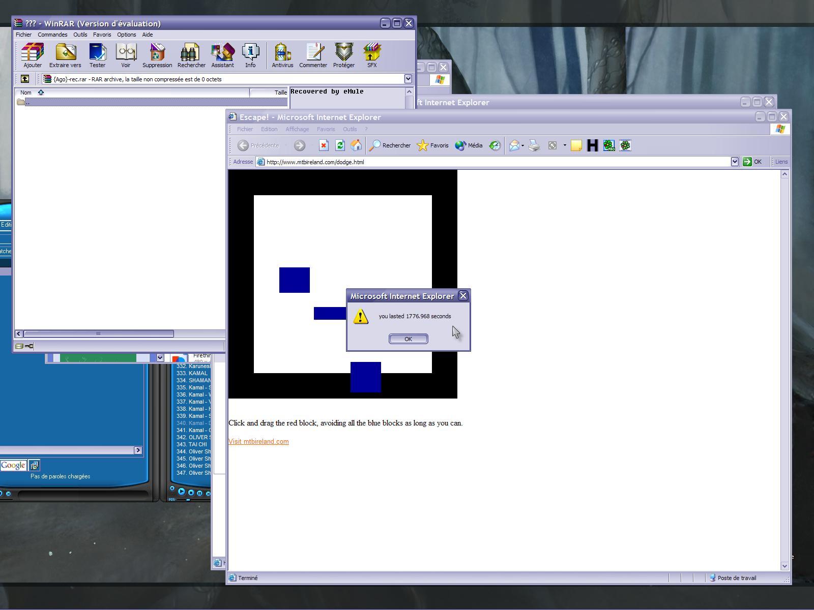814x610 pixels.
Task: Click the Liens toolbar label
Action: (781, 162)
